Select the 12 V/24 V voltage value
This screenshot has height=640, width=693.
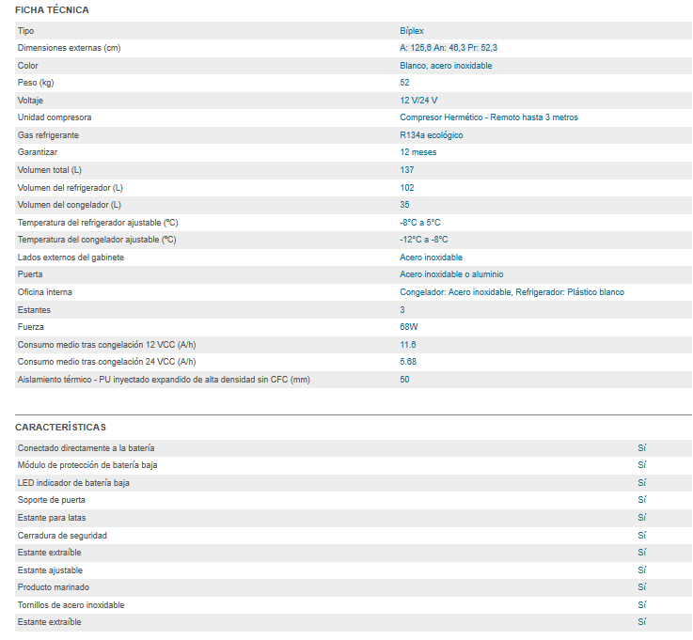pyautogui.click(x=418, y=101)
